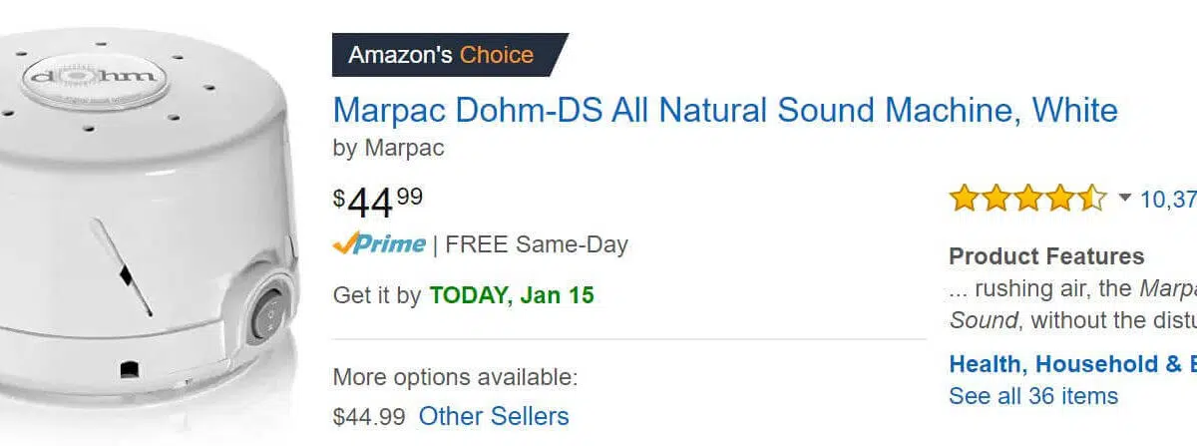Open the customer review count link
The image size is (1197, 446).
click(1168, 199)
